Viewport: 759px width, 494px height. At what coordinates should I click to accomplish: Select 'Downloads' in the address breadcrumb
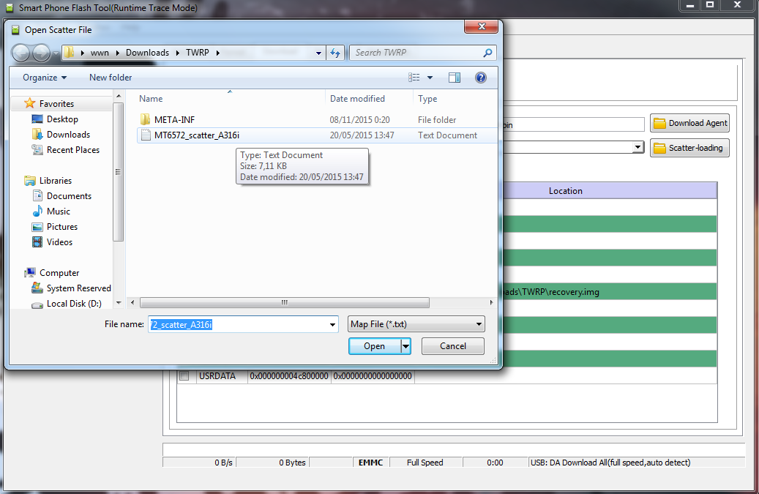click(147, 53)
